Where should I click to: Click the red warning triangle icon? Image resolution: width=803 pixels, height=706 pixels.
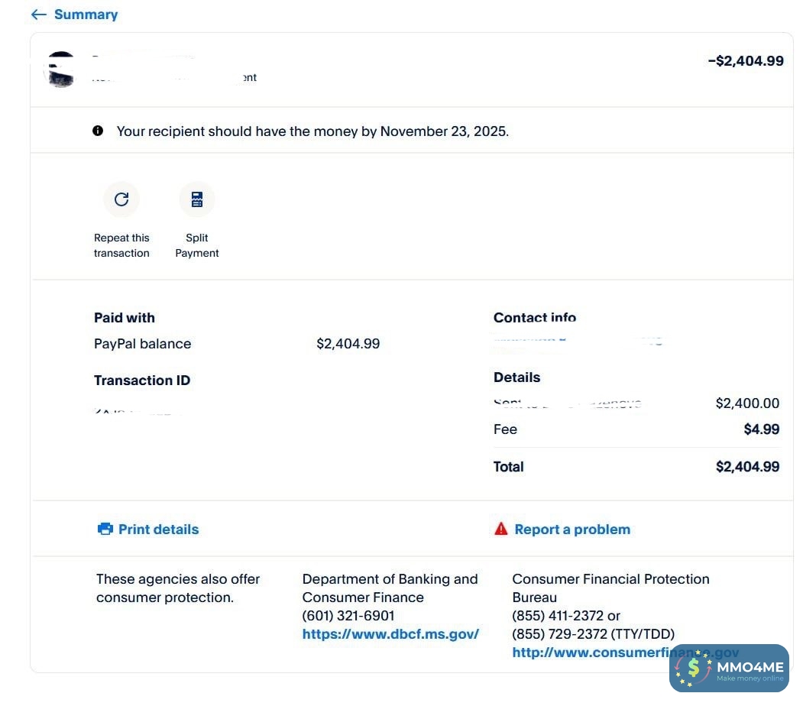coord(501,529)
